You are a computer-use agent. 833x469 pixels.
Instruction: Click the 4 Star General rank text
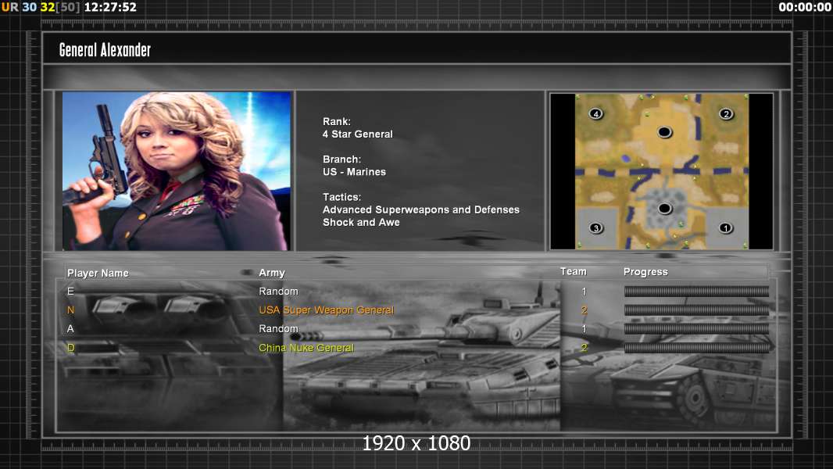point(358,134)
